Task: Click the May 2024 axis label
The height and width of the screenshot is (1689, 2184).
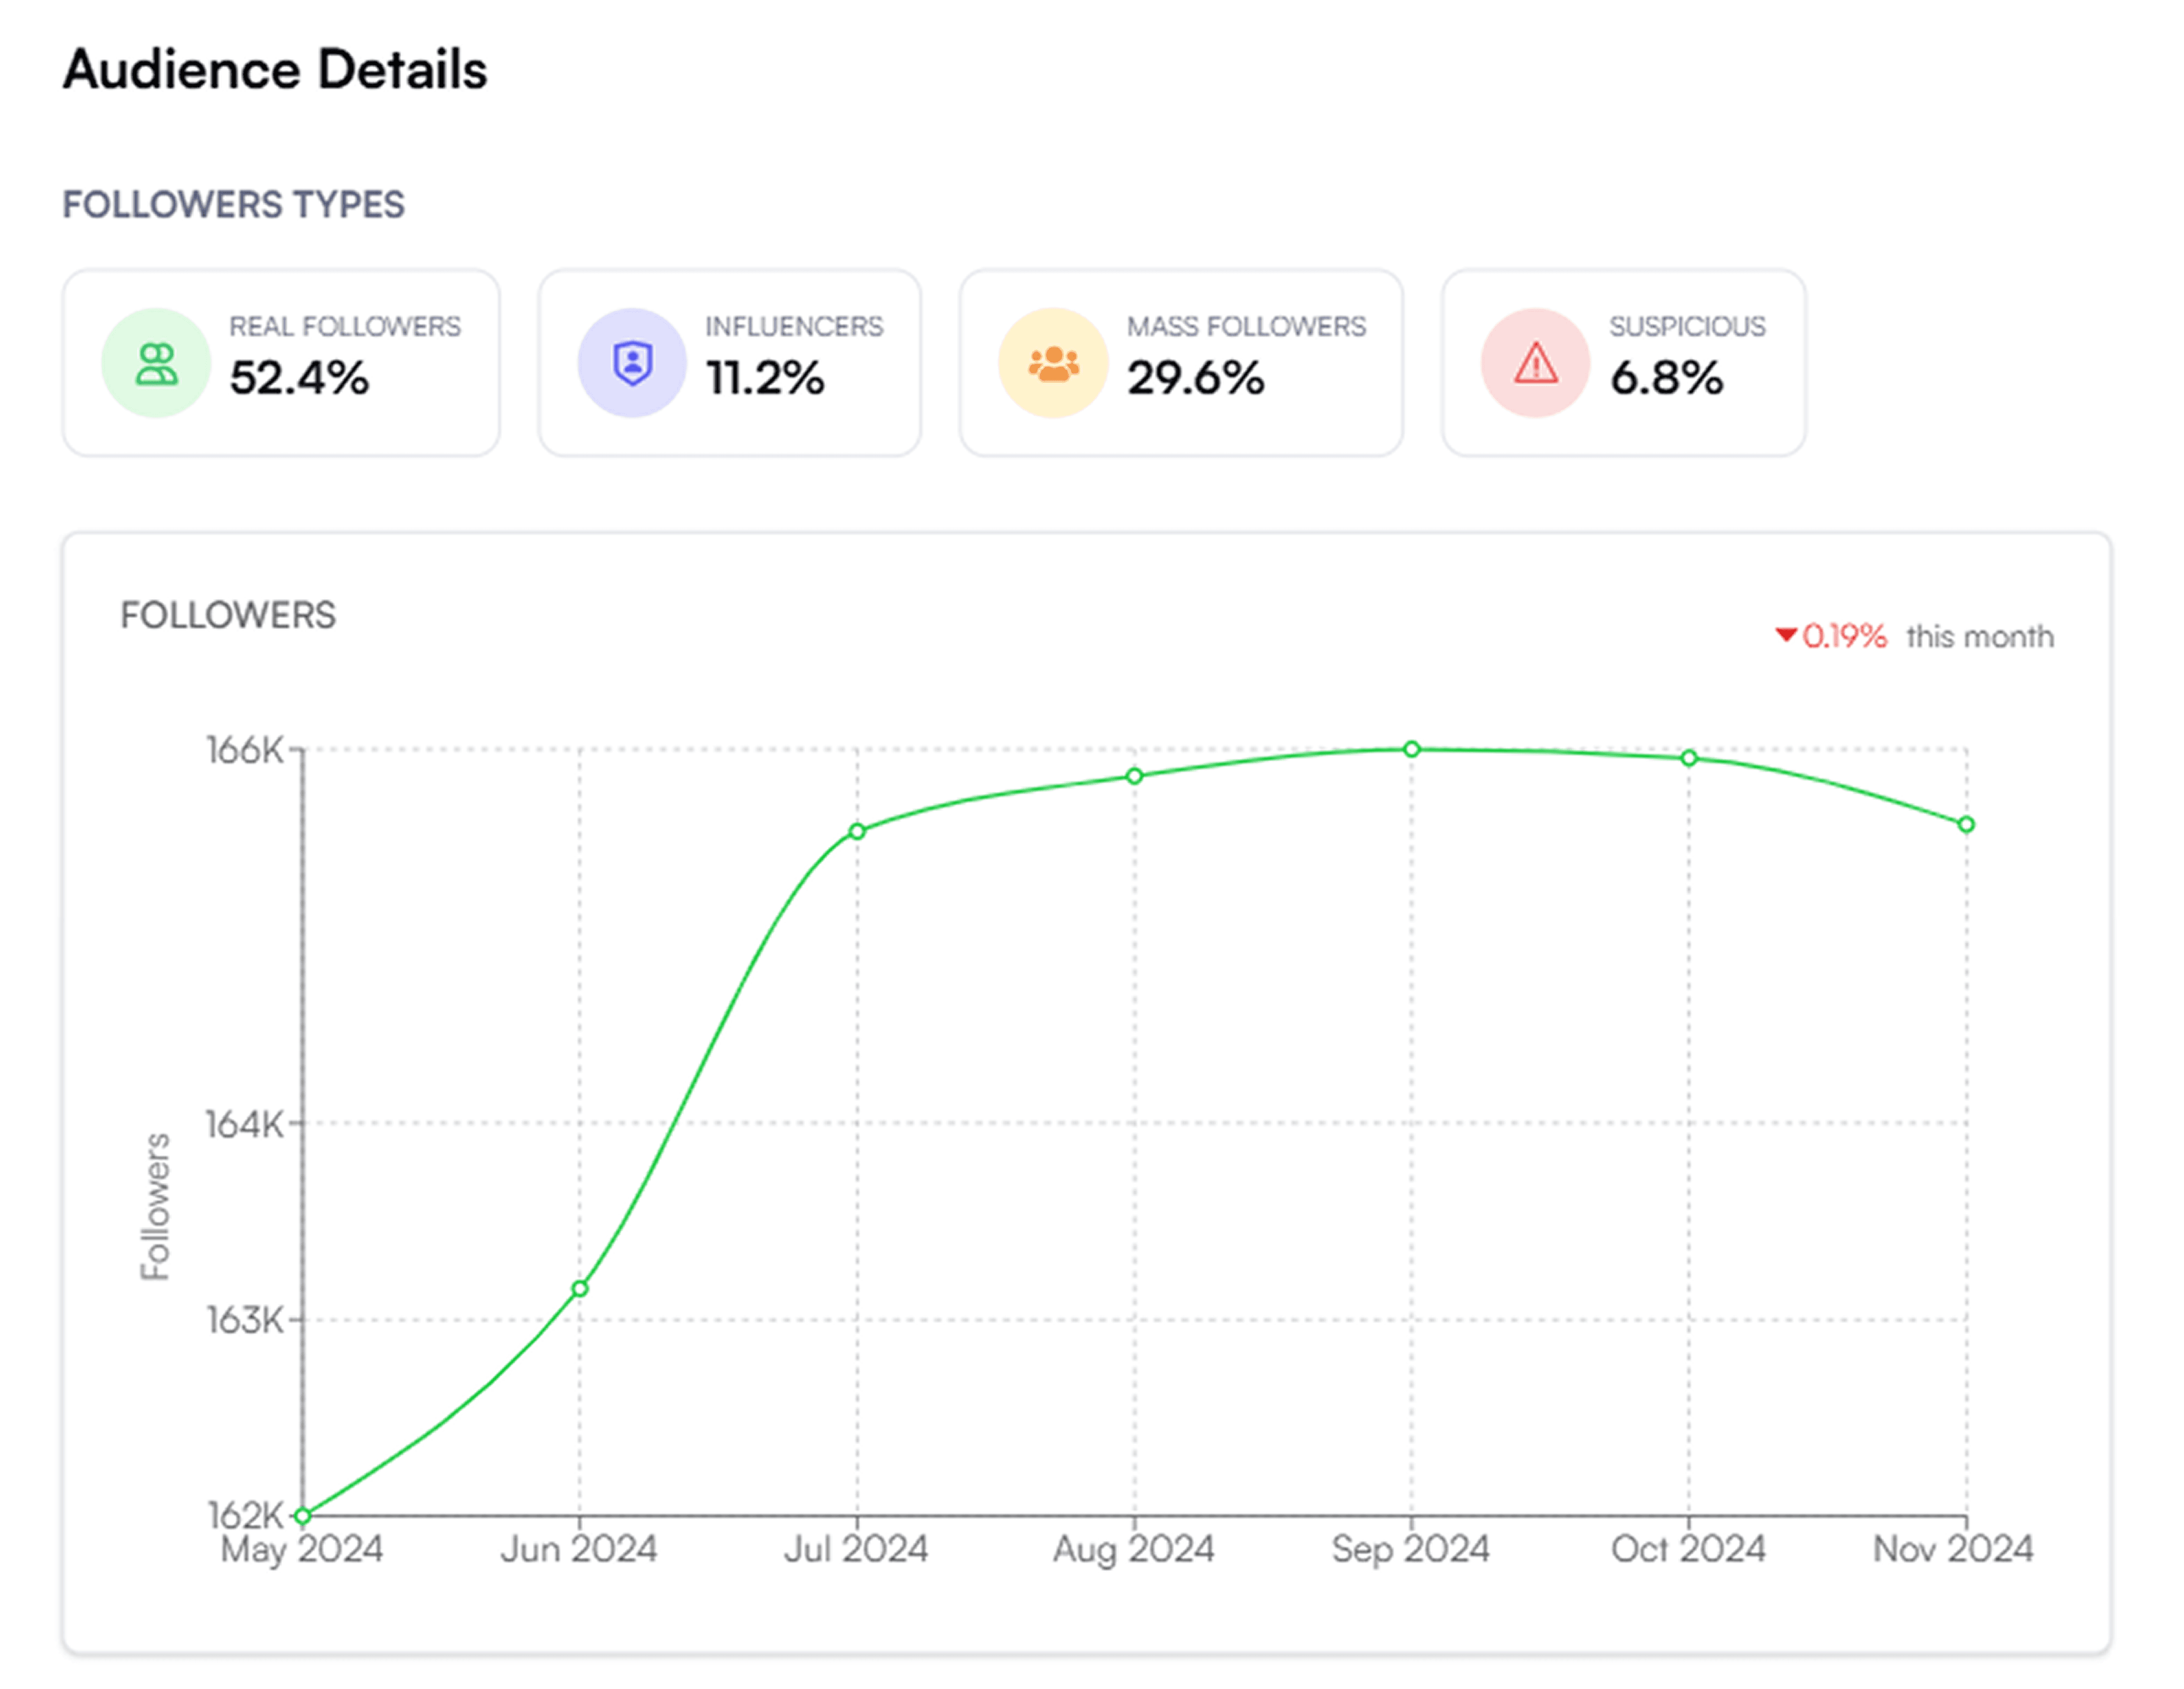Action: (302, 1550)
